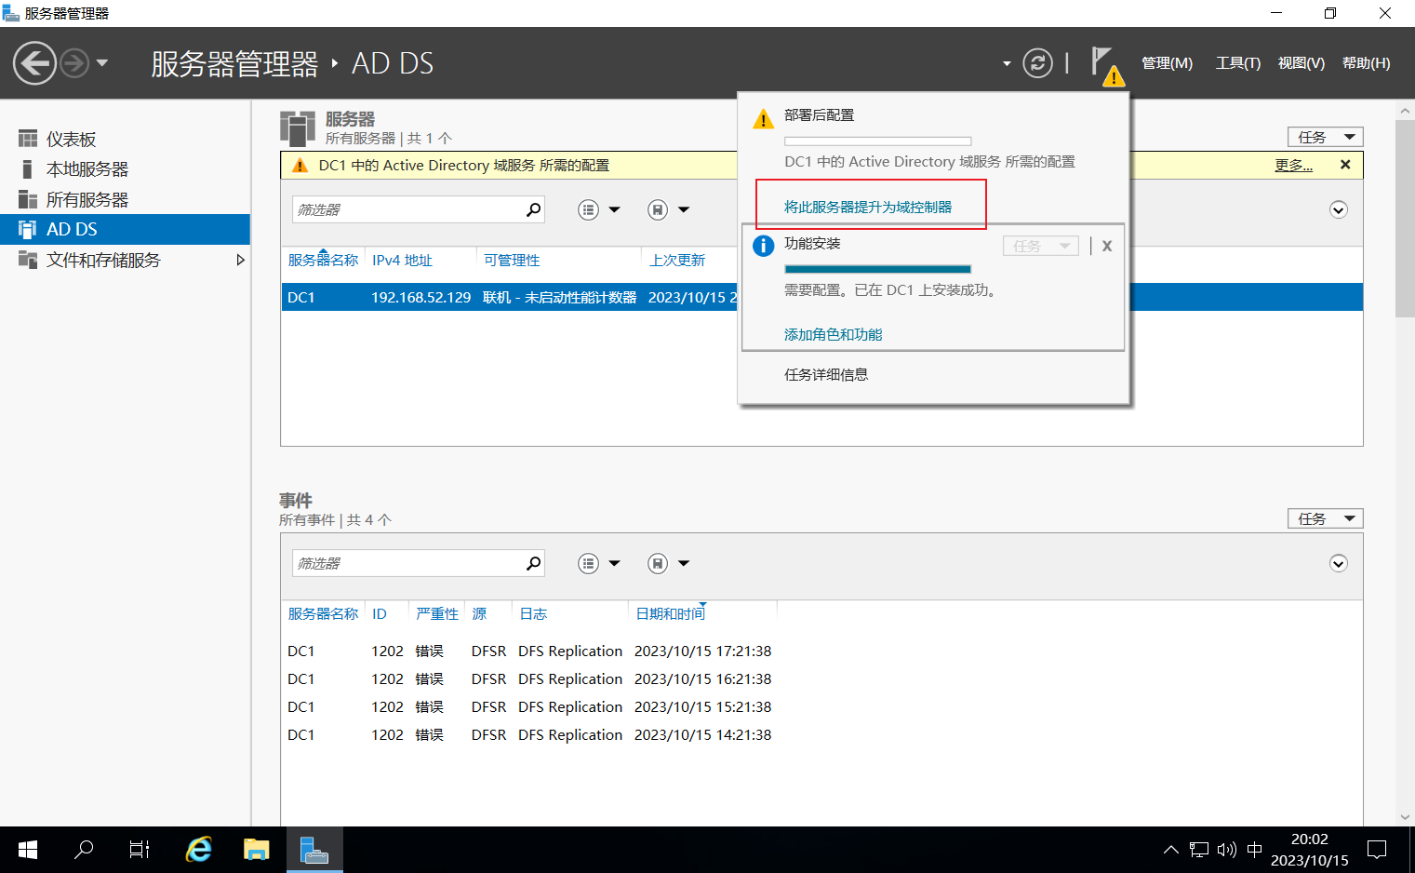The image size is (1415, 873).
Task: Open the 任务 dropdown for 服务器 section
Action: pos(1326,137)
